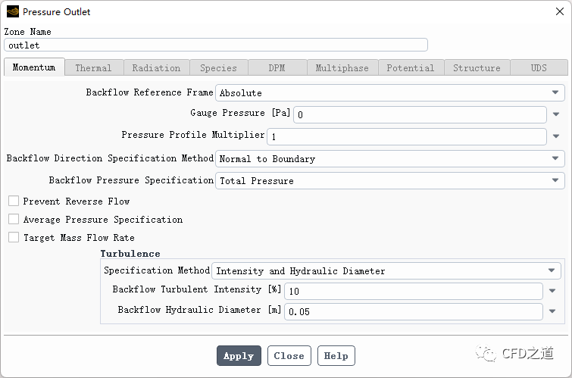572x378 pixels.
Task: Open Gauge Pressure options arrow
Action: click(x=556, y=115)
